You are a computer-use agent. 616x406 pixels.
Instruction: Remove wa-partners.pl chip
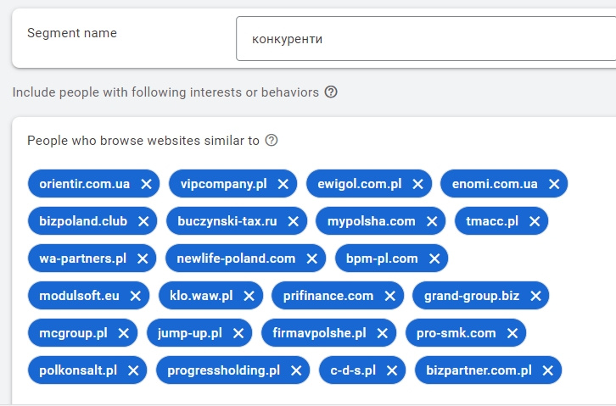coord(143,259)
